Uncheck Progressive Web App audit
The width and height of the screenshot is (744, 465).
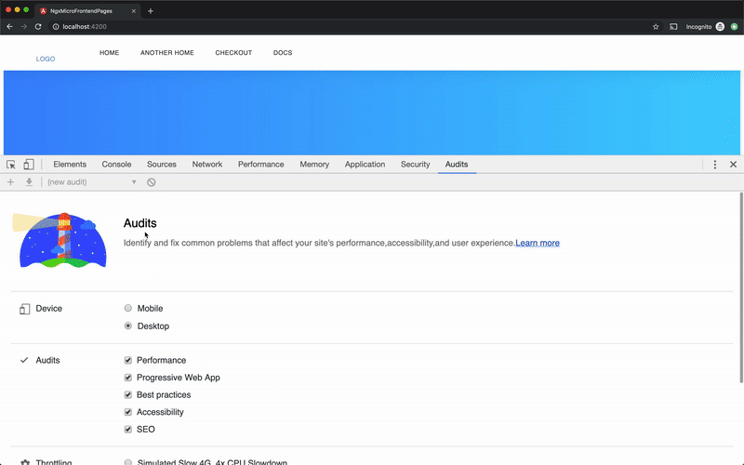click(x=128, y=378)
